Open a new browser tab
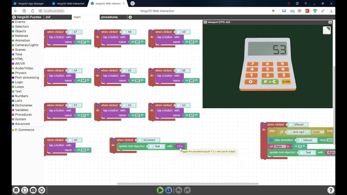 click(132, 4)
